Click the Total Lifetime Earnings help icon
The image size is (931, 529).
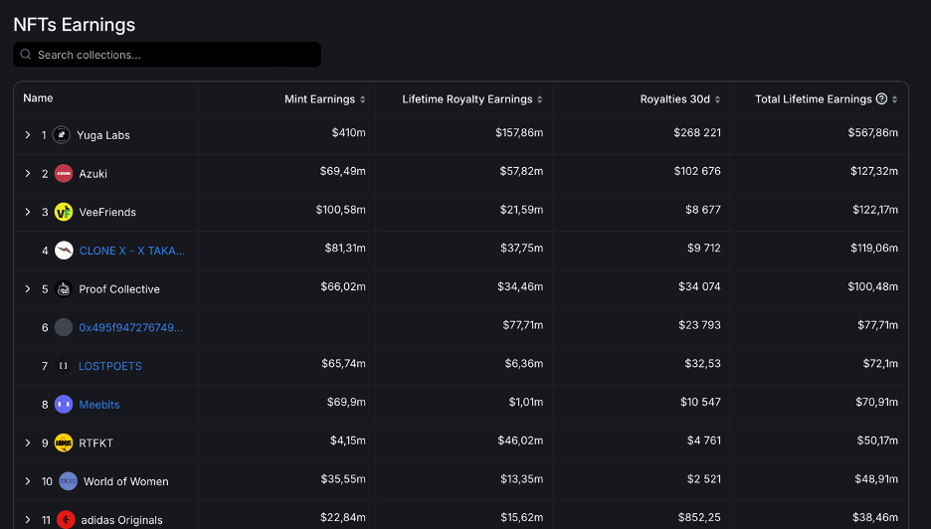pos(881,99)
